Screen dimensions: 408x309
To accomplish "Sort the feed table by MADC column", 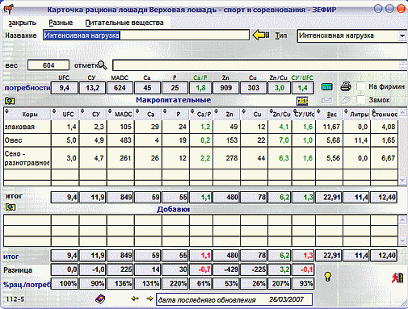I will (x=120, y=114).
